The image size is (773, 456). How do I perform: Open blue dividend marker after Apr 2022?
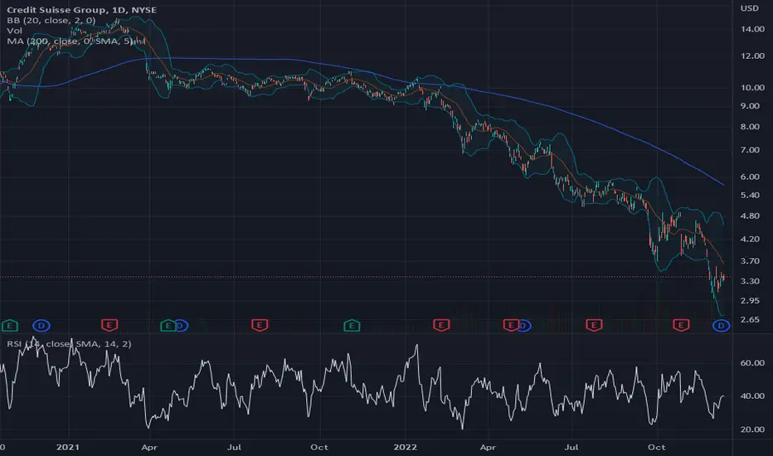point(524,325)
